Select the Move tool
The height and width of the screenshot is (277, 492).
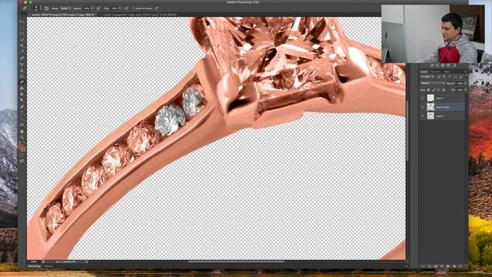pyautogui.click(x=22, y=22)
